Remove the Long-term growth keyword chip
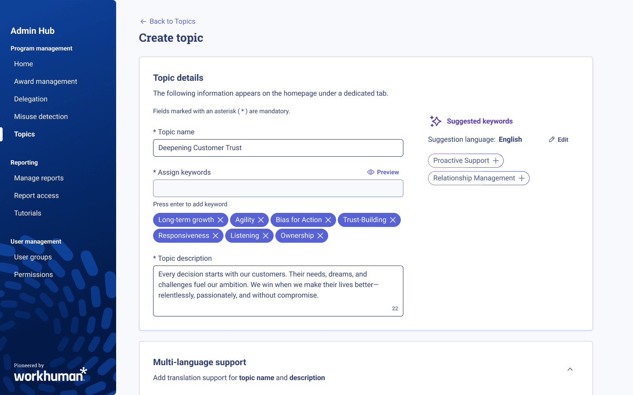The height and width of the screenshot is (395, 633). pyautogui.click(x=220, y=220)
